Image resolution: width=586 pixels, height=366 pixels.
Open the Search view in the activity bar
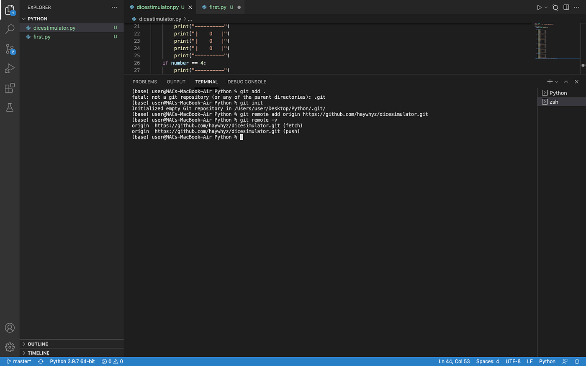coord(10,29)
